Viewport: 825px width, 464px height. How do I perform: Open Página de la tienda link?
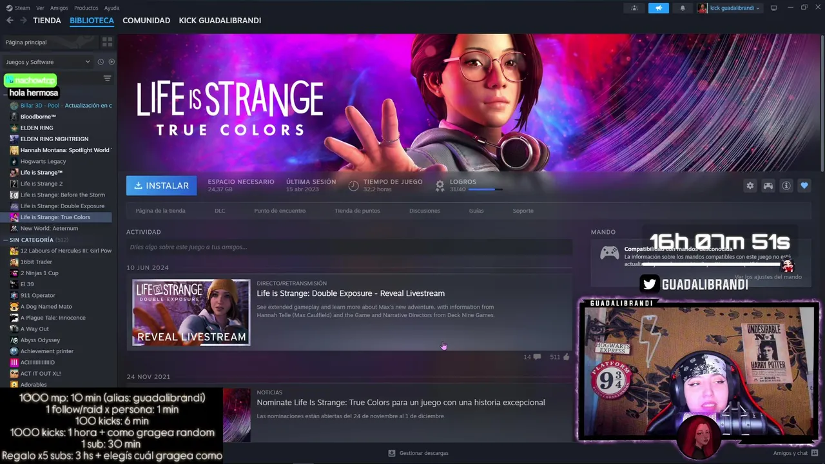click(x=160, y=211)
